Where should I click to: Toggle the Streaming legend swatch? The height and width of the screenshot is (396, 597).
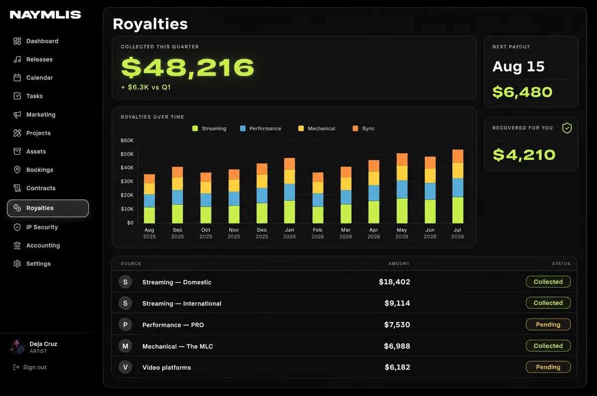pyautogui.click(x=195, y=129)
